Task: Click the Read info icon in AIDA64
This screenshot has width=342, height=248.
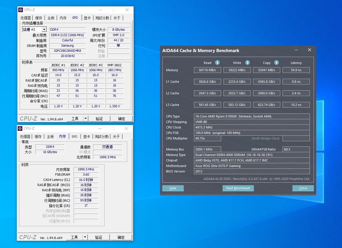Action: [217, 63]
